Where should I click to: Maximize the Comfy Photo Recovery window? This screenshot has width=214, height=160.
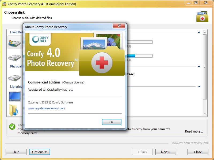tap(196, 3)
